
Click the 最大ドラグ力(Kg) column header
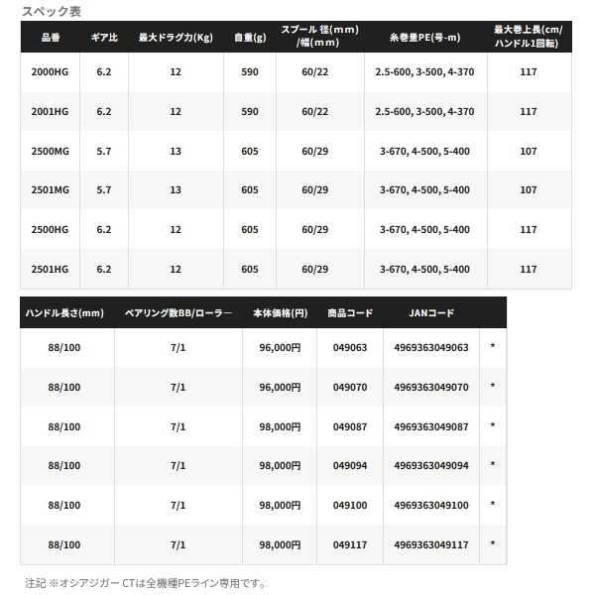click(x=176, y=38)
